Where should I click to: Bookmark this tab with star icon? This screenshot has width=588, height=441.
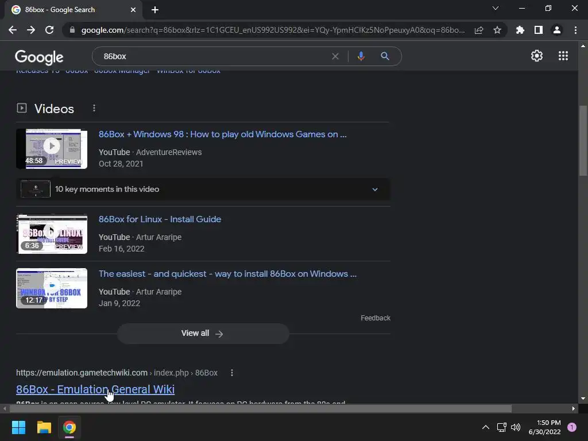coord(497,30)
